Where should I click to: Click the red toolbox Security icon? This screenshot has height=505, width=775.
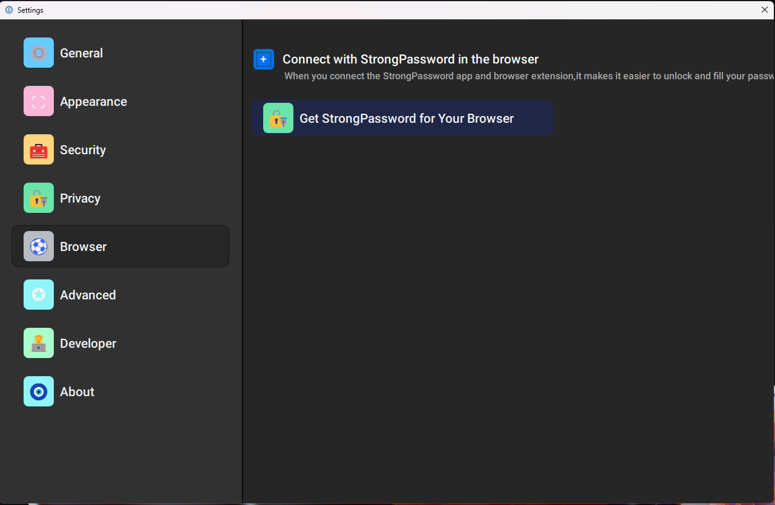pos(39,149)
